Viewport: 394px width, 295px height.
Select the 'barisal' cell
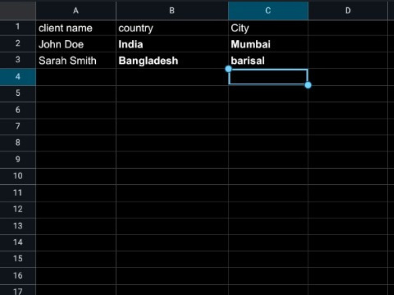pos(268,61)
